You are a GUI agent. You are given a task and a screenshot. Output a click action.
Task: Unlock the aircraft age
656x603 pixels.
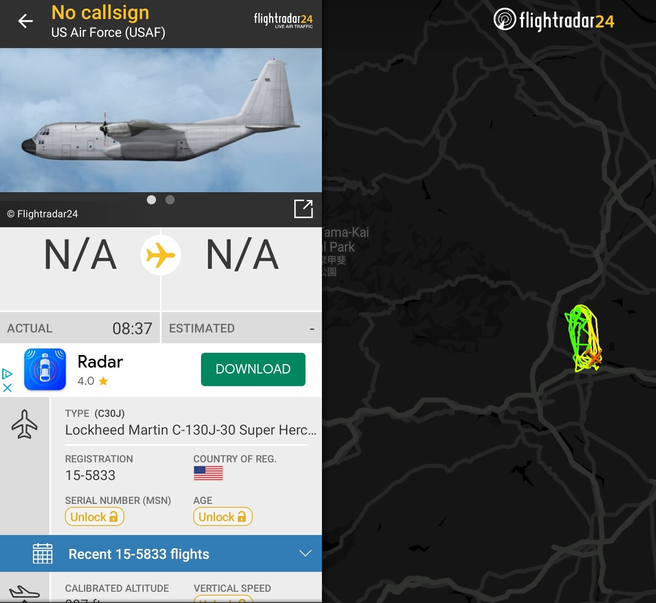click(223, 516)
